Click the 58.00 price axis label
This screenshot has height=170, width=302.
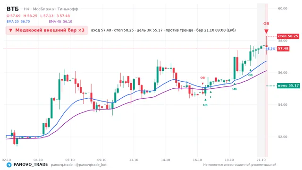pyautogui.click(x=283, y=41)
